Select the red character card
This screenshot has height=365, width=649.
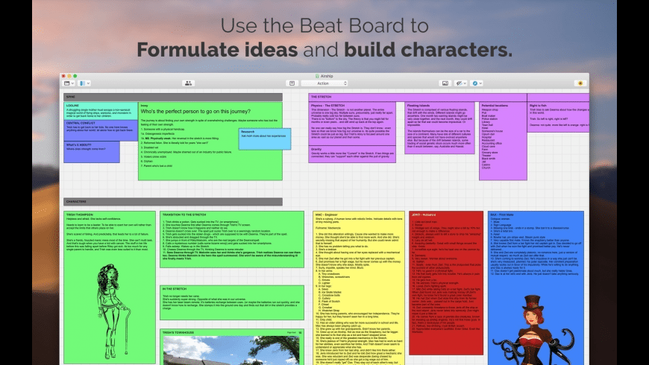coord(446,283)
